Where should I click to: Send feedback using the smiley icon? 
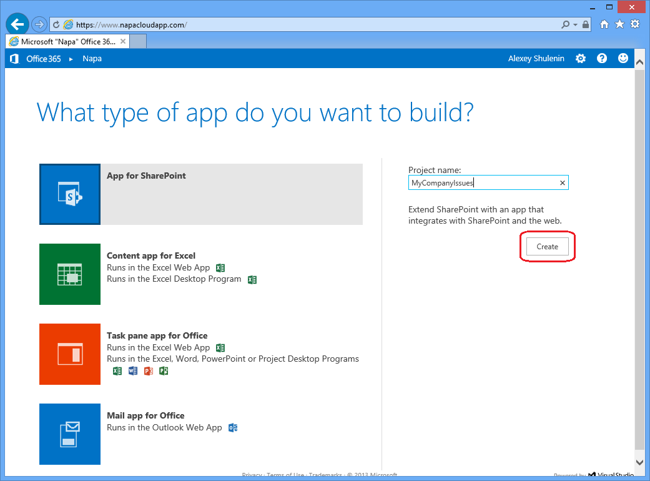623,58
